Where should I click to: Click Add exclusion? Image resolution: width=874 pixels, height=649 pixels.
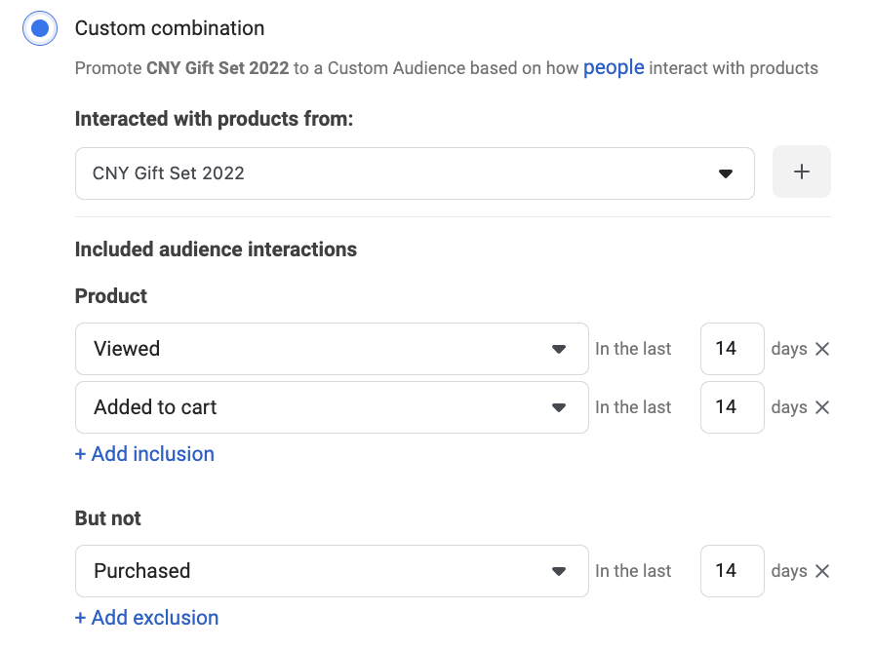[x=146, y=617]
